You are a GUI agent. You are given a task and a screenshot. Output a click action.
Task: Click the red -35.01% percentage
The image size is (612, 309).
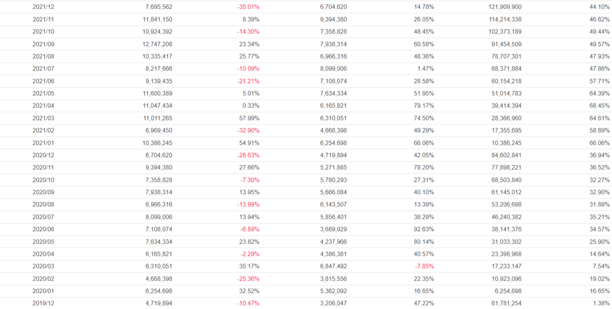pyautogui.click(x=246, y=7)
